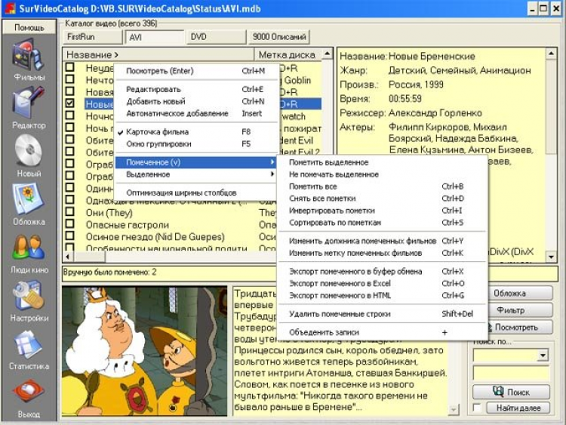Choose Оптимизация ширины столбцов
This screenshot has width=566, height=425.
197,192
